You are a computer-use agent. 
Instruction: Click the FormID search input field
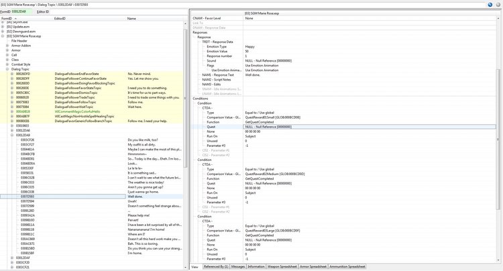click(22, 11)
